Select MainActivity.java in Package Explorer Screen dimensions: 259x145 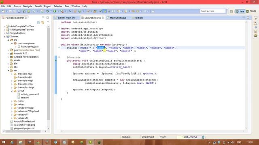[x=30, y=47]
